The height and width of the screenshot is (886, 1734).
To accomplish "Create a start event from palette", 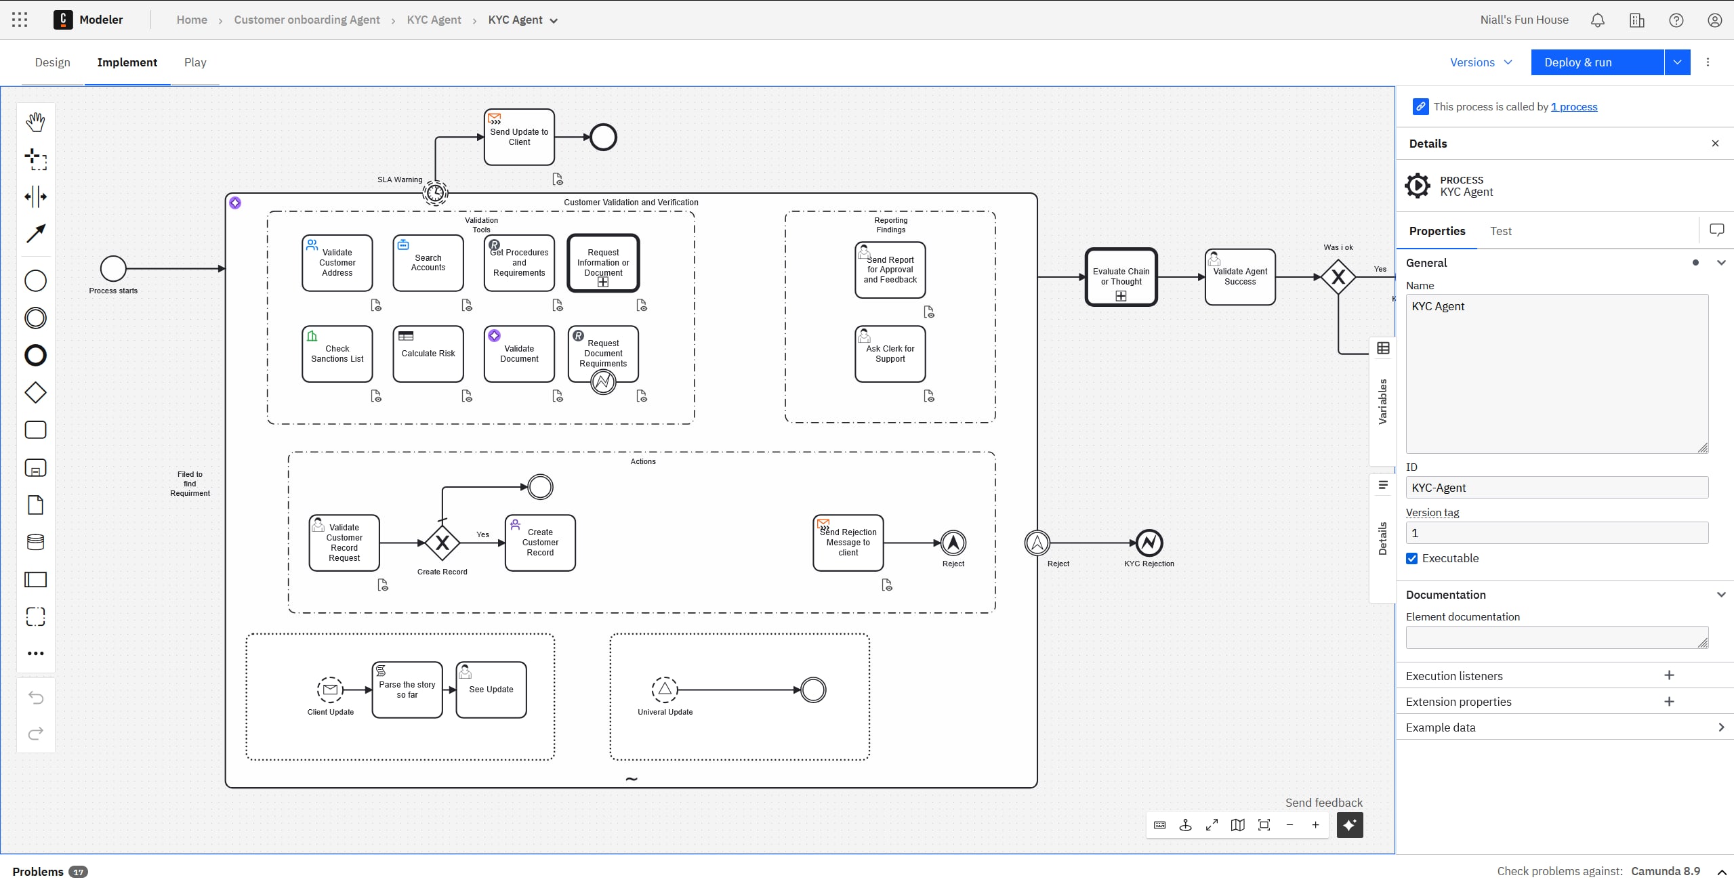I will pyautogui.click(x=35, y=280).
